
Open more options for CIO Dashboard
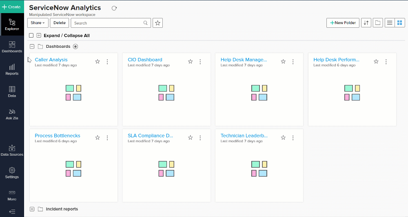[x=200, y=62]
